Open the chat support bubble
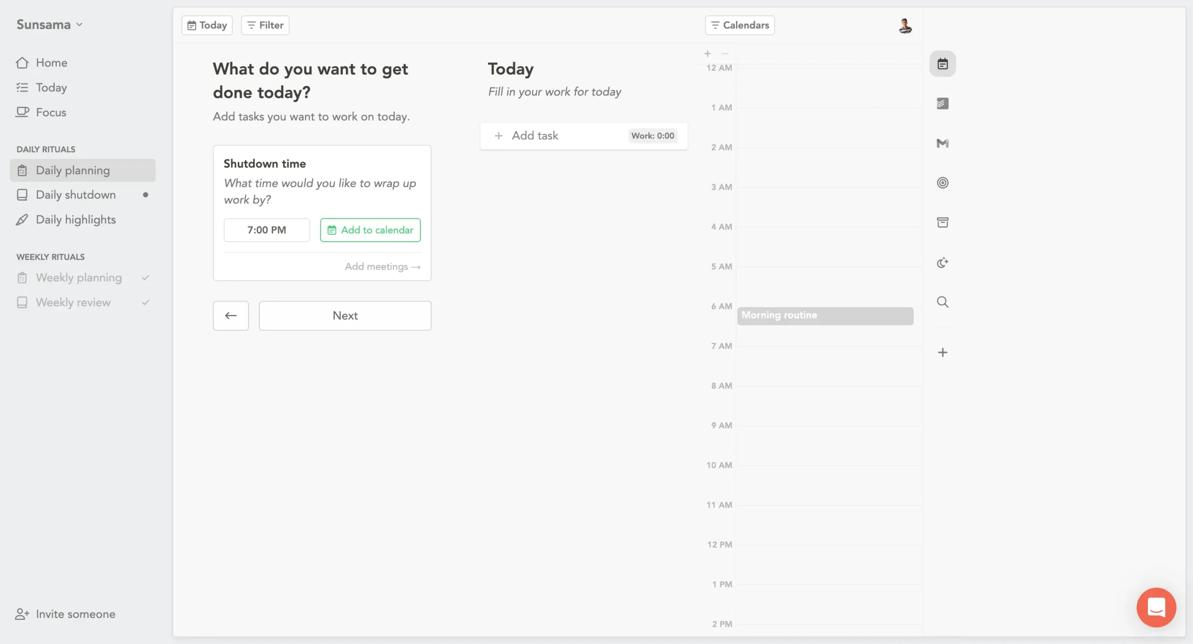The height and width of the screenshot is (644, 1193). [x=1156, y=607]
